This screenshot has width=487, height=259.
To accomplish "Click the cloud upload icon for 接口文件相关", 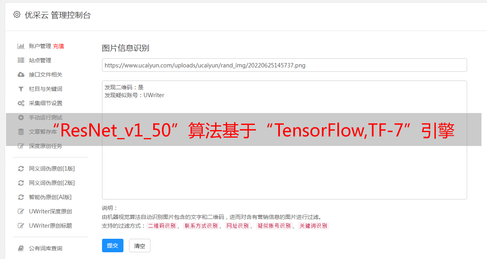I will (x=21, y=75).
